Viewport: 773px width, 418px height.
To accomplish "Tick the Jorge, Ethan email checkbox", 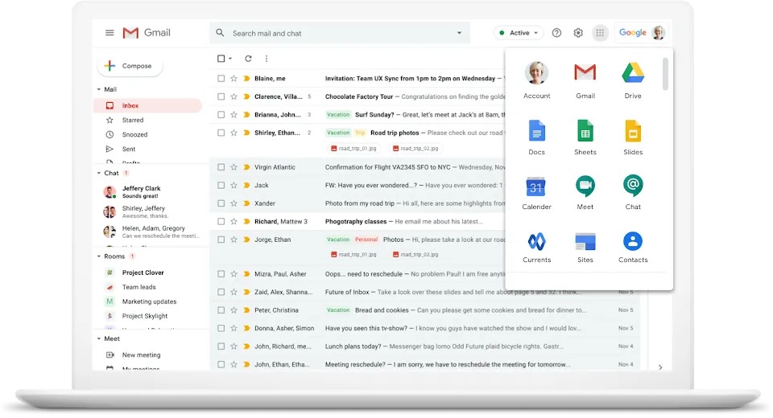I will (221, 240).
